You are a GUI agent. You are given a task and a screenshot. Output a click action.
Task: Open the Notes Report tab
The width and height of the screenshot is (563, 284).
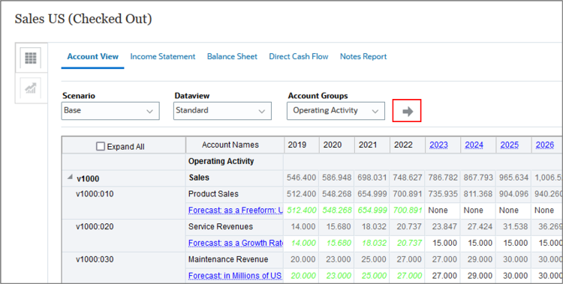coord(363,57)
